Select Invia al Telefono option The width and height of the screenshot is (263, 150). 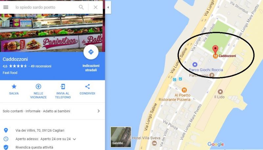[x=63, y=91]
